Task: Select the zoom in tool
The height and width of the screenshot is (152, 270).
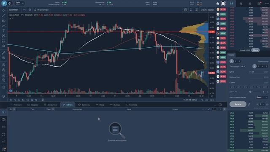Action: tap(4, 58)
